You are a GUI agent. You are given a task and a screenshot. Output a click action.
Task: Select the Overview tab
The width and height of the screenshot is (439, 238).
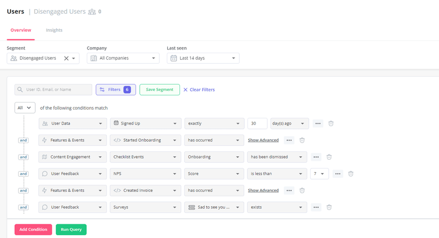21,30
